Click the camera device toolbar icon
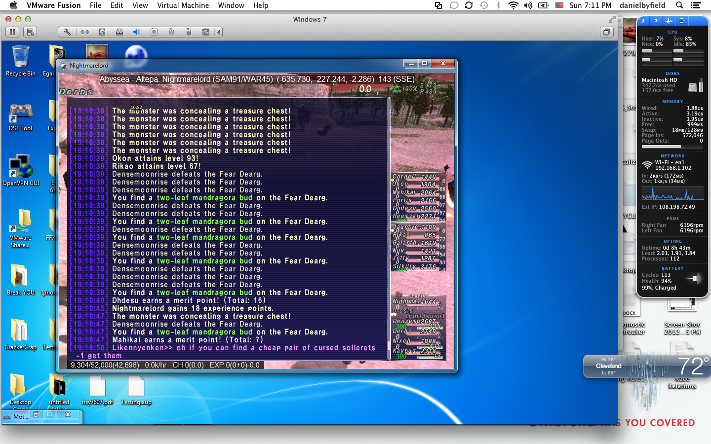The height and width of the screenshot is (444, 711). pos(154,32)
